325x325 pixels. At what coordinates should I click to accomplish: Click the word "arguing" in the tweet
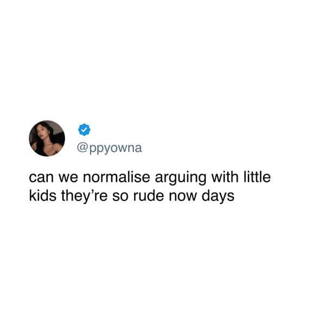(181, 179)
